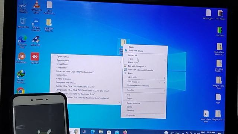Select Test archive in 7-Zip submenu
Image resolution: width=238 pixels, height=134 pixels.
tap(61, 75)
